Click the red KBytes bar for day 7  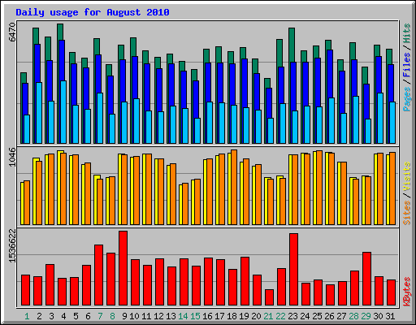[98, 275]
